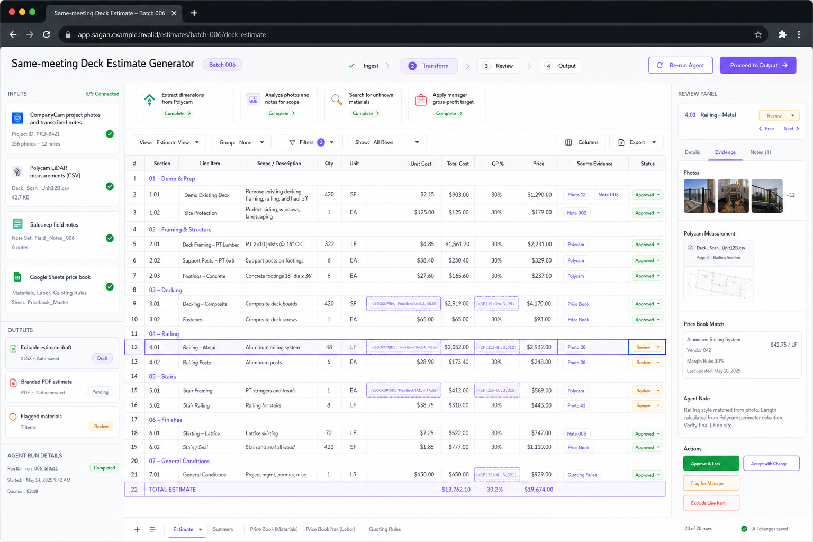Open the first railing photo thumbnail
The image size is (813, 542).
point(699,196)
